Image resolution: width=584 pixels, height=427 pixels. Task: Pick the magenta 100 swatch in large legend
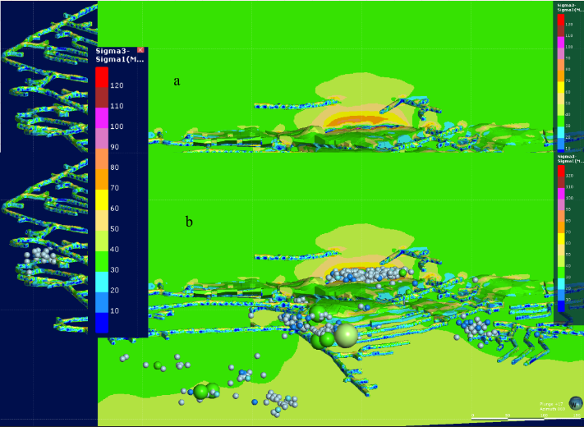(x=101, y=117)
